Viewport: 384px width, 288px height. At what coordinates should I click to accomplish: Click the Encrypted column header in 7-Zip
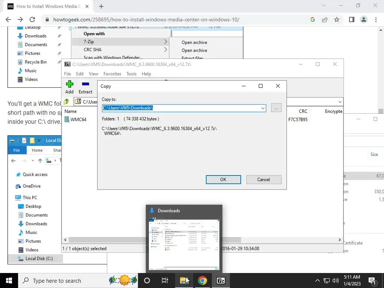333,111
